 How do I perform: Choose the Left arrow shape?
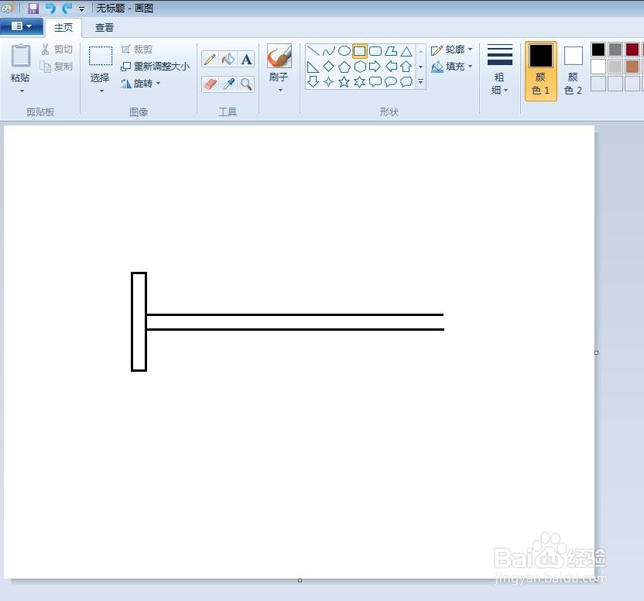click(391, 67)
